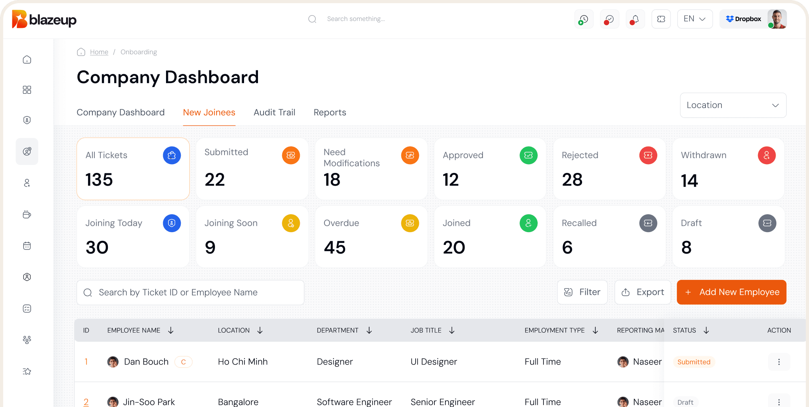Switch to the Audit Trail tab

[x=274, y=112]
